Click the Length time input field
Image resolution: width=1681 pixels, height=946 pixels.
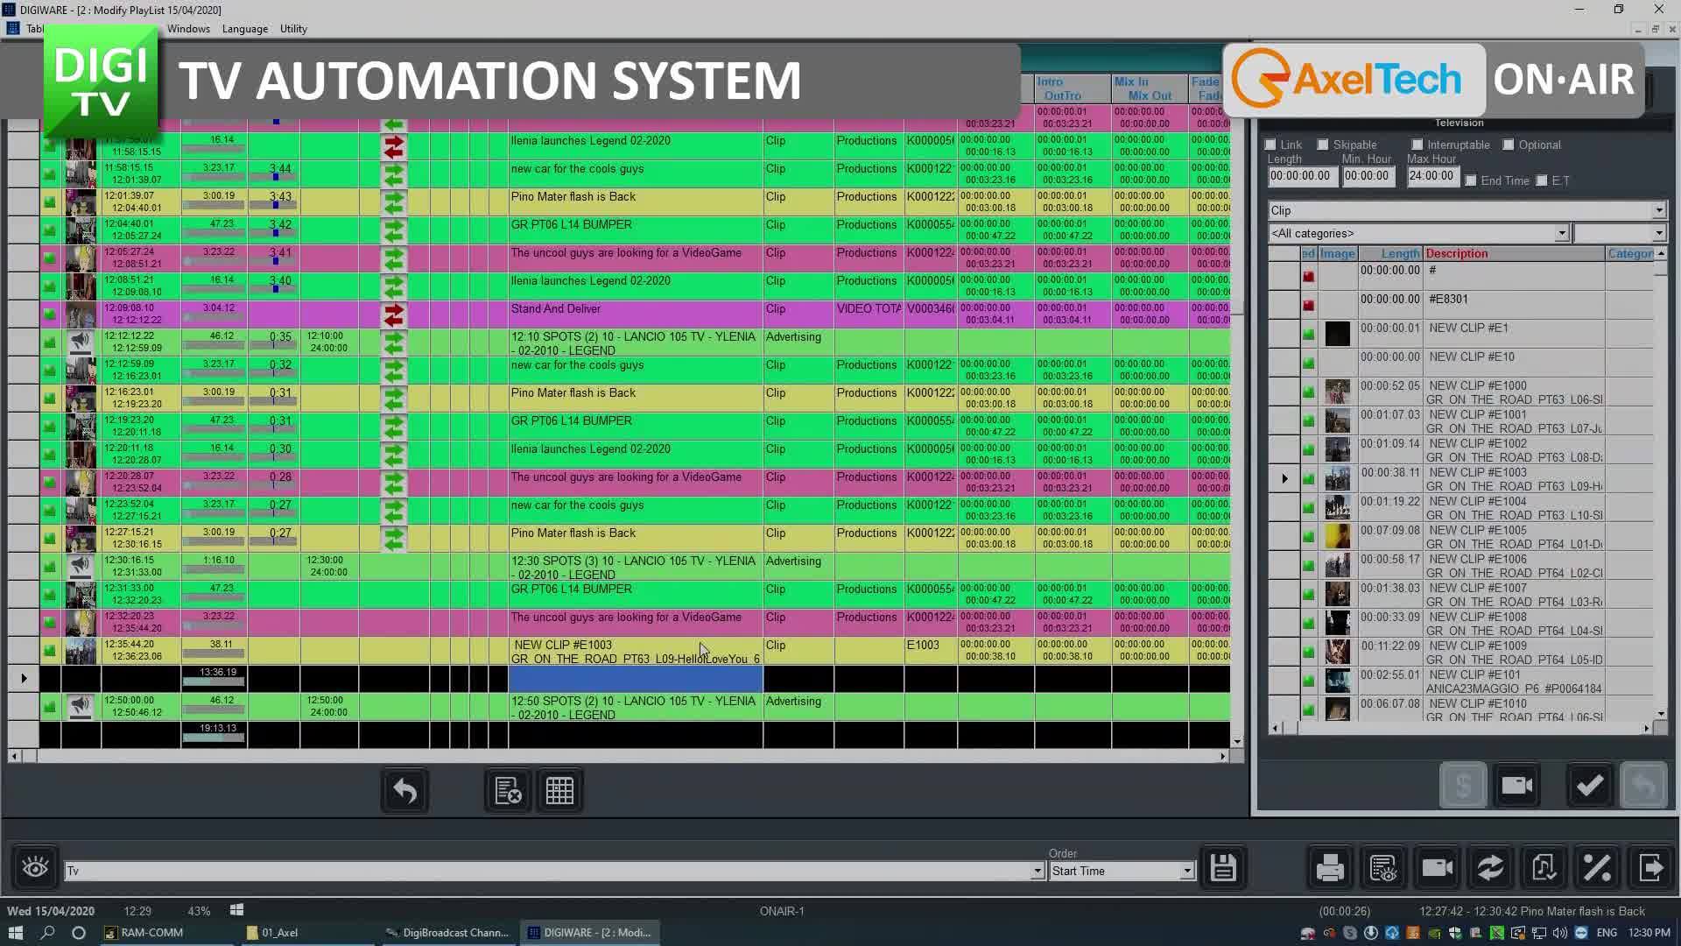[x=1301, y=176]
